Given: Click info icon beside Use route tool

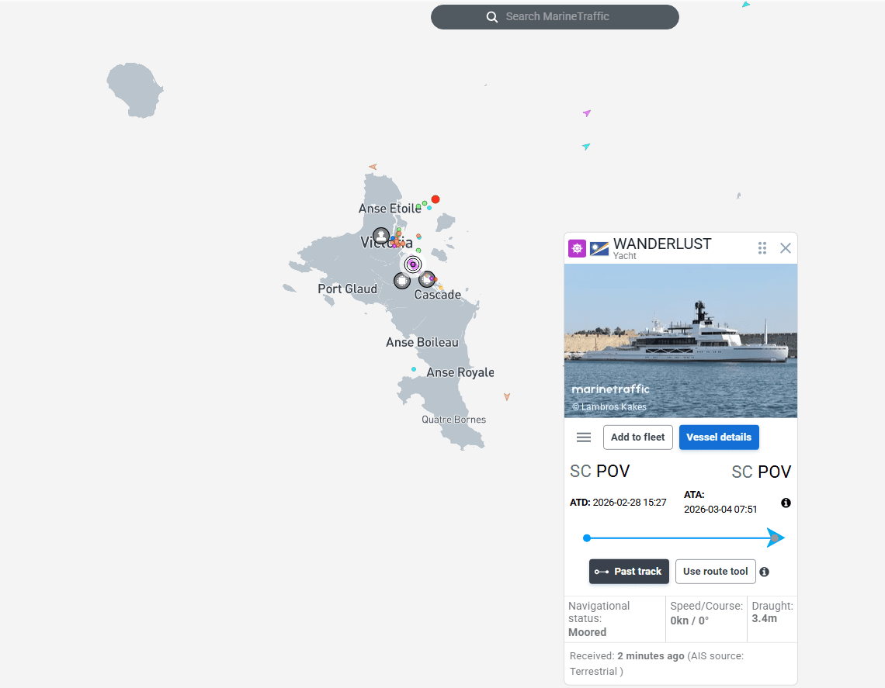Looking at the screenshot, I should click(x=765, y=572).
